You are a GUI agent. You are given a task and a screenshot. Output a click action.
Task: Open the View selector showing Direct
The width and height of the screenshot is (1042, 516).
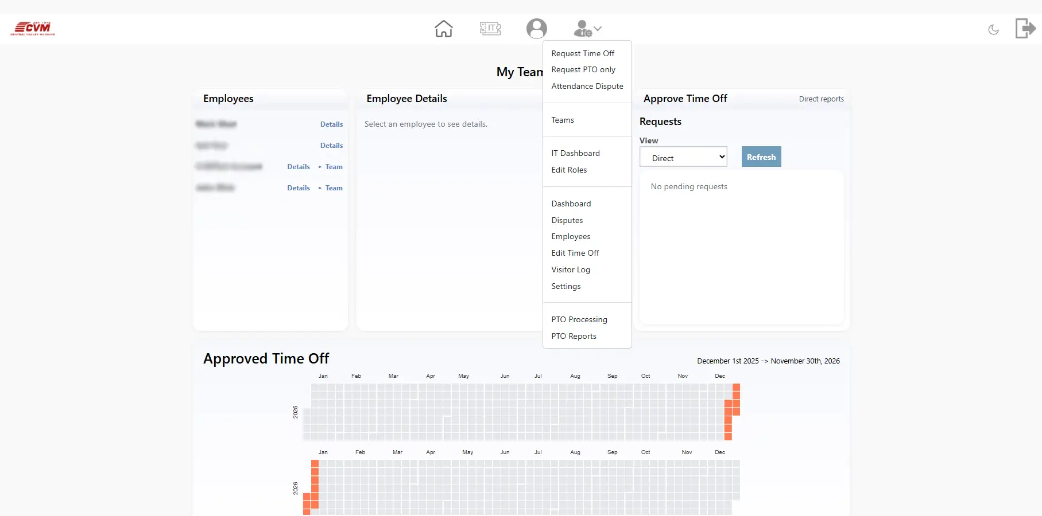pos(683,157)
